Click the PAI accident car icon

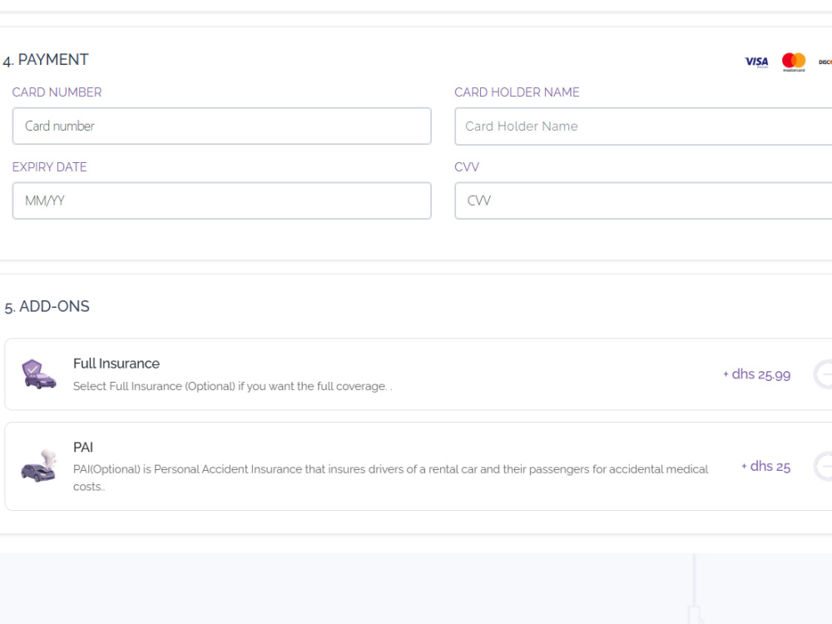38,466
